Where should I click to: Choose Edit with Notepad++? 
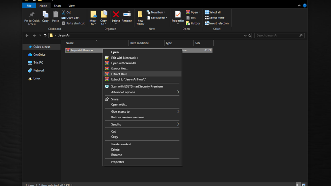coord(142,58)
